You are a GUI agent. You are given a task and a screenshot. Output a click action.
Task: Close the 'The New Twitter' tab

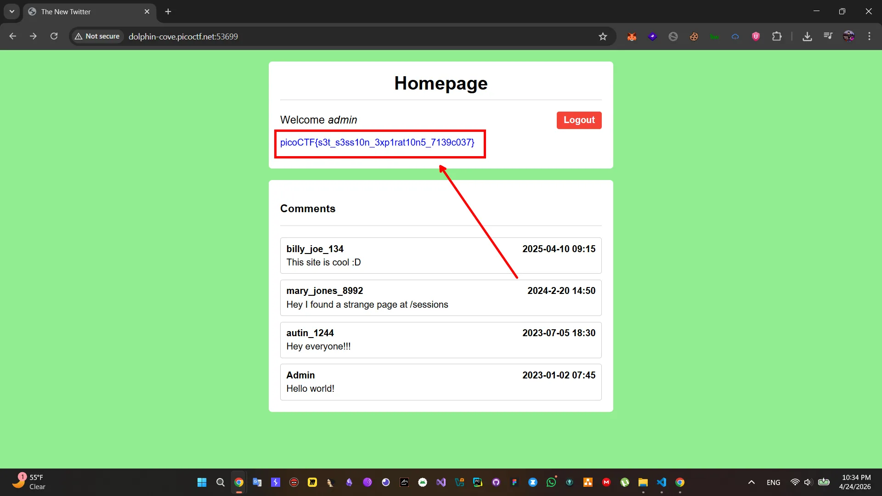coord(147,11)
